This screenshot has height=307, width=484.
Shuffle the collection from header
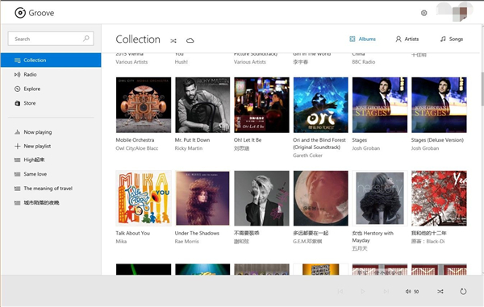tap(173, 40)
